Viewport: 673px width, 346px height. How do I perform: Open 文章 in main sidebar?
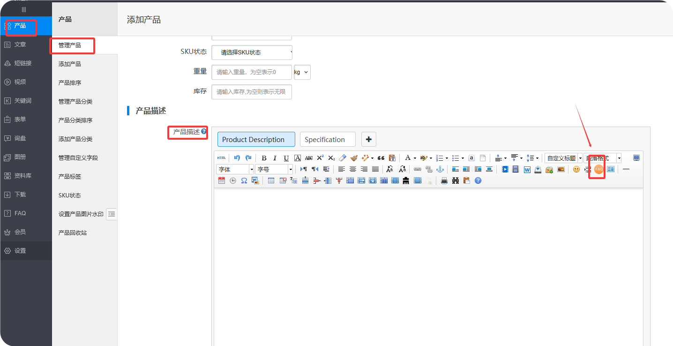point(26,45)
